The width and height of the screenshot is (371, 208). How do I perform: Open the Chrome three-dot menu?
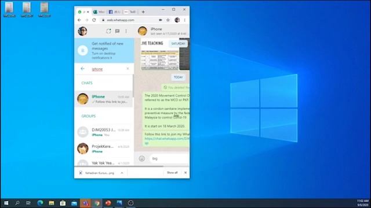185,20
